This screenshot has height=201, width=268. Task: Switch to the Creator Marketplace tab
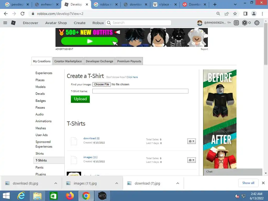click(68, 61)
